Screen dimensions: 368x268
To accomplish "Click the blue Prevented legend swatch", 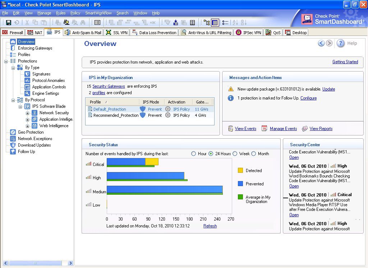I will pyautogui.click(x=240, y=184).
